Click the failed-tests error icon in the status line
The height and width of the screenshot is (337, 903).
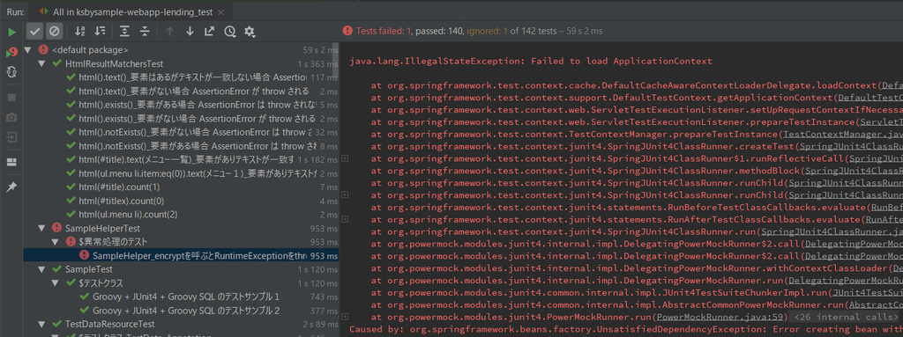click(x=347, y=31)
